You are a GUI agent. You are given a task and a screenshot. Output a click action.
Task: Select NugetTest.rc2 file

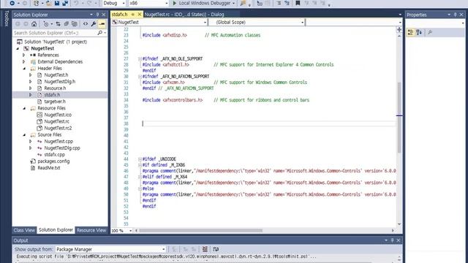click(58, 129)
